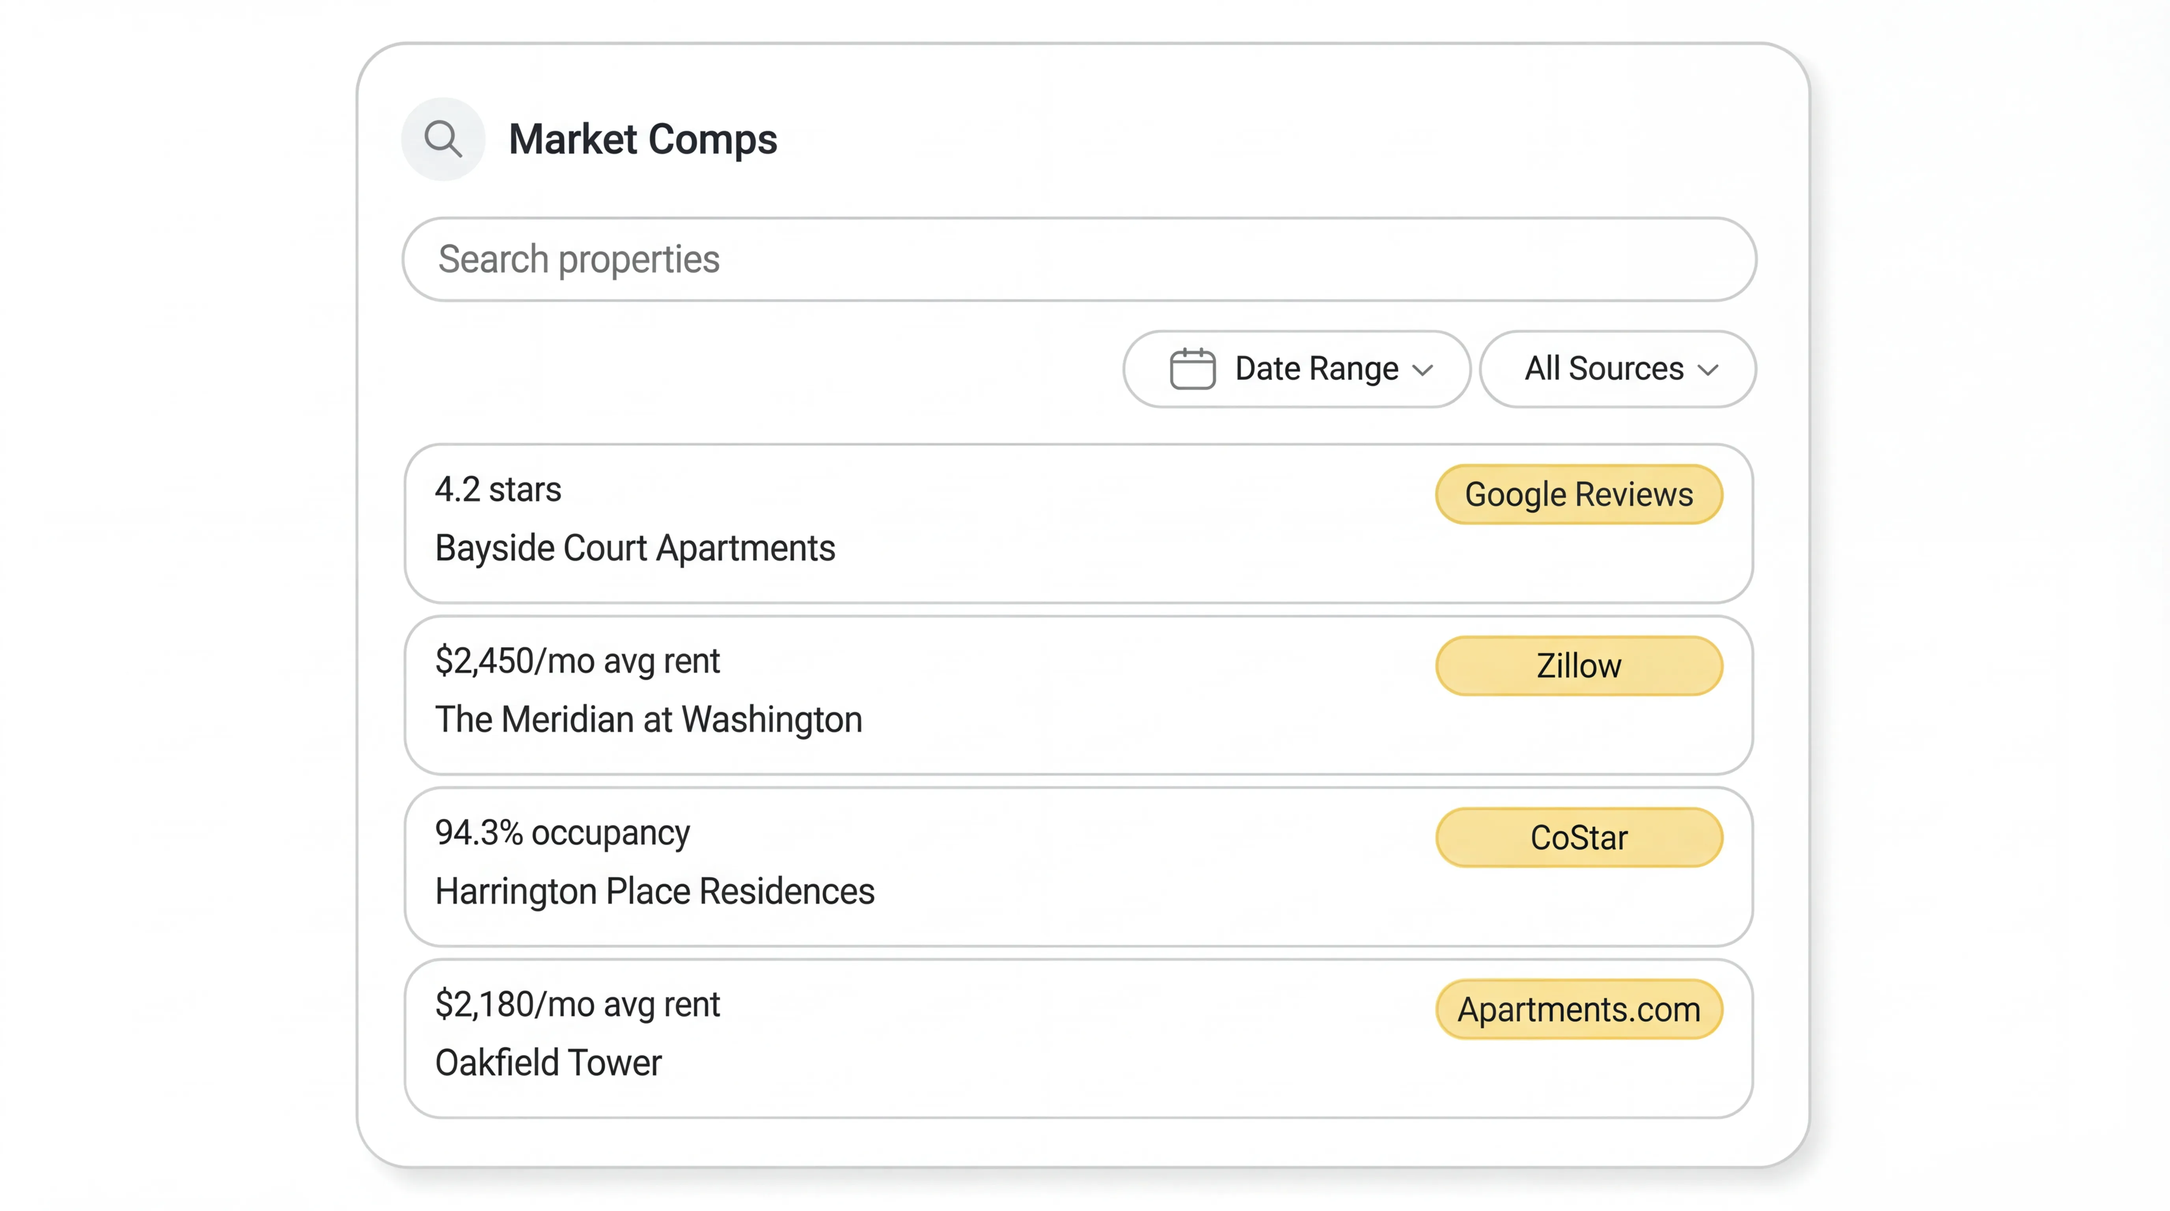Click the Market Comps heading

642,140
